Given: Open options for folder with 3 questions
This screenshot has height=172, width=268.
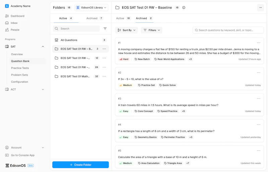Looking at the screenshot, I should [x=104, y=49].
